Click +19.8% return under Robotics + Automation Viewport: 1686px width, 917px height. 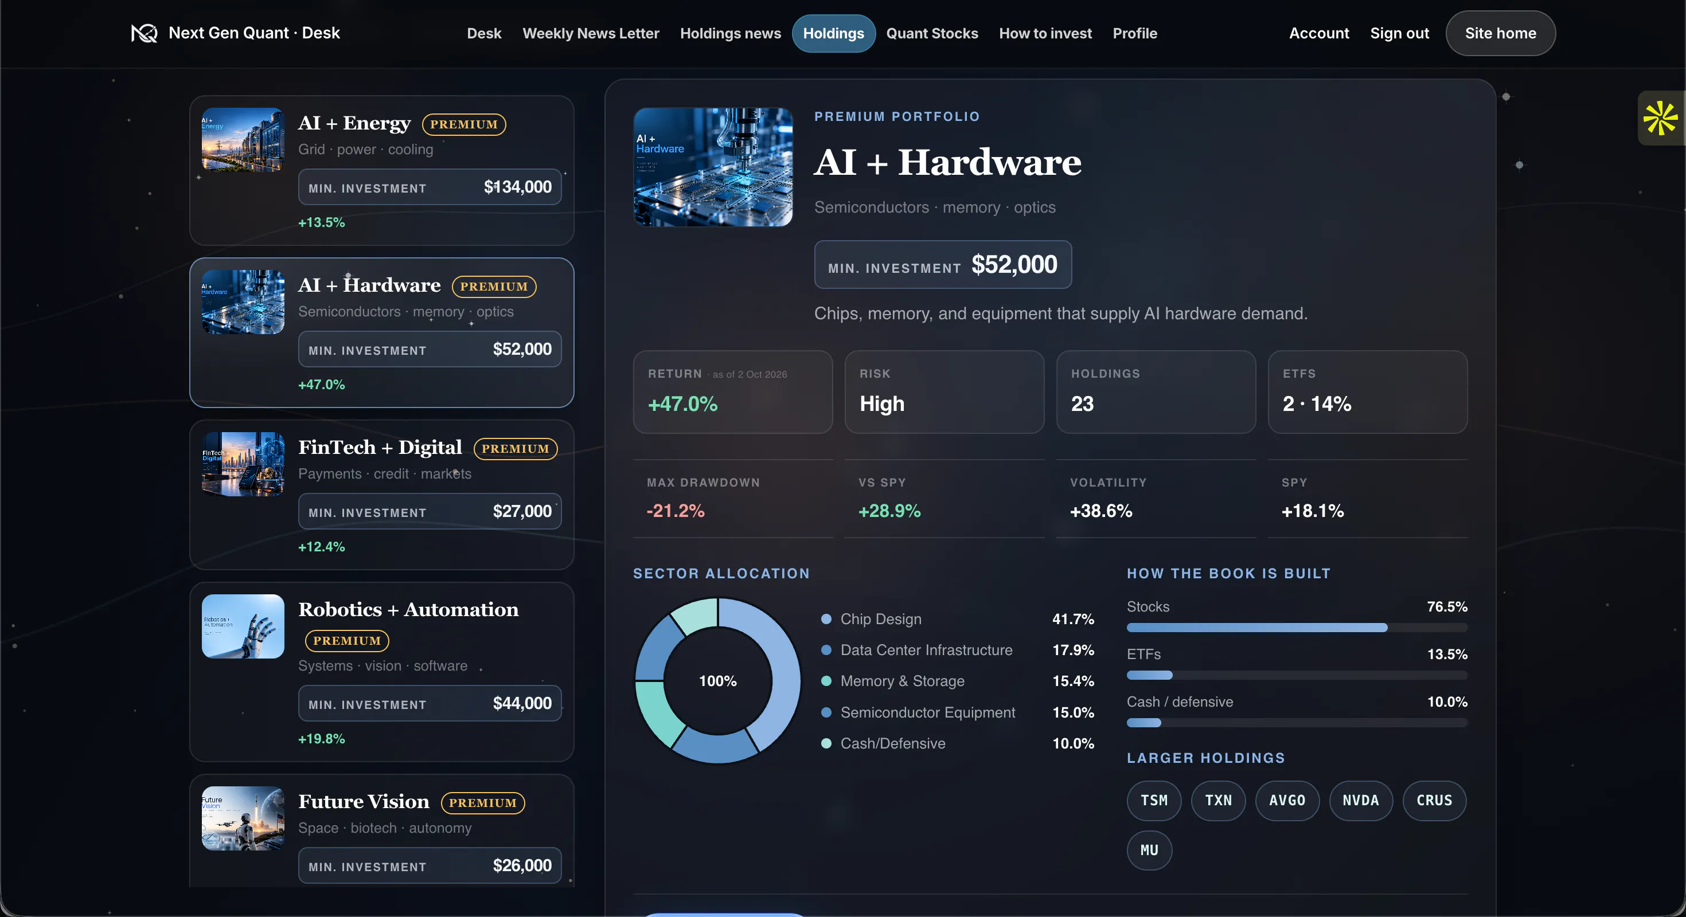click(321, 738)
